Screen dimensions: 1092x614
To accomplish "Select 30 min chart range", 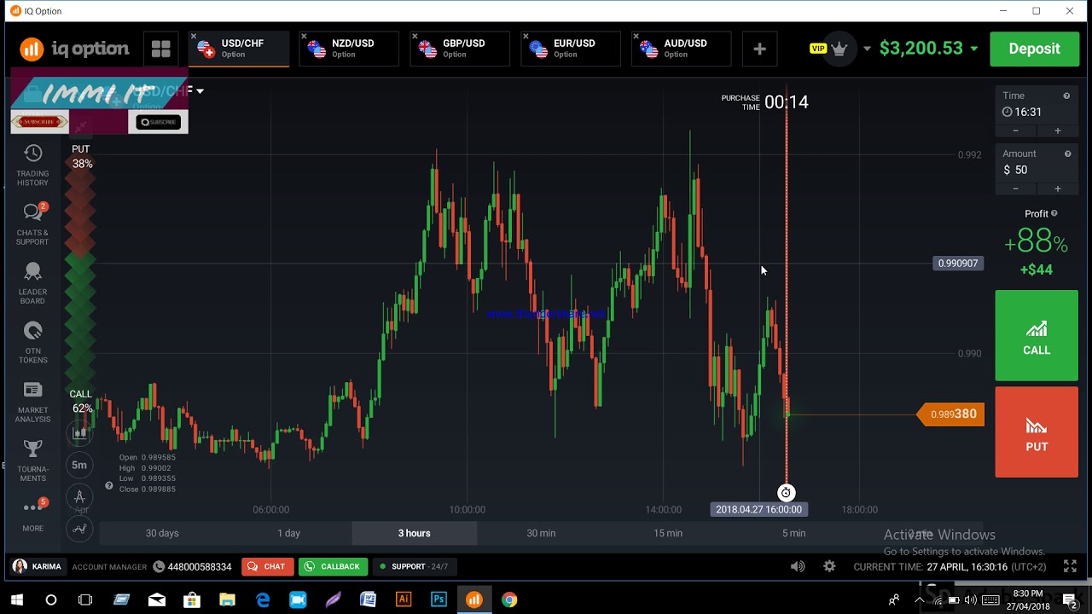I will (x=541, y=533).
